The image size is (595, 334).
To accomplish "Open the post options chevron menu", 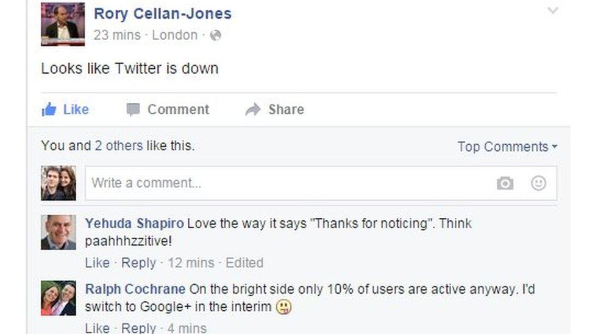I will click(552, 11).
